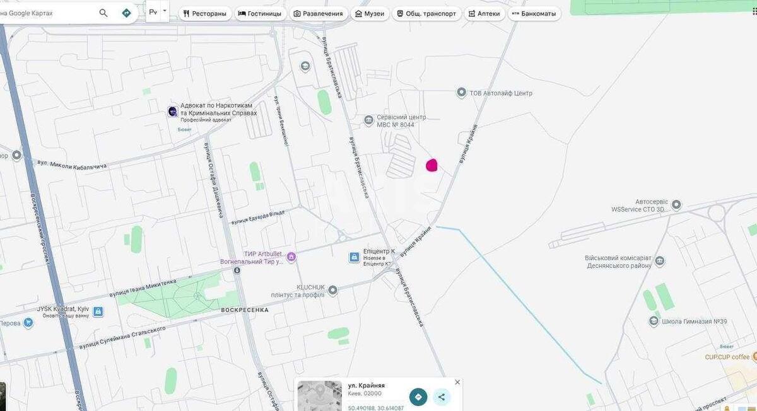This screenshot has width=757, height=411.
Task: Open the share options for ул. Крайняя
Action: pyautogui.click(x=442, y=396)
